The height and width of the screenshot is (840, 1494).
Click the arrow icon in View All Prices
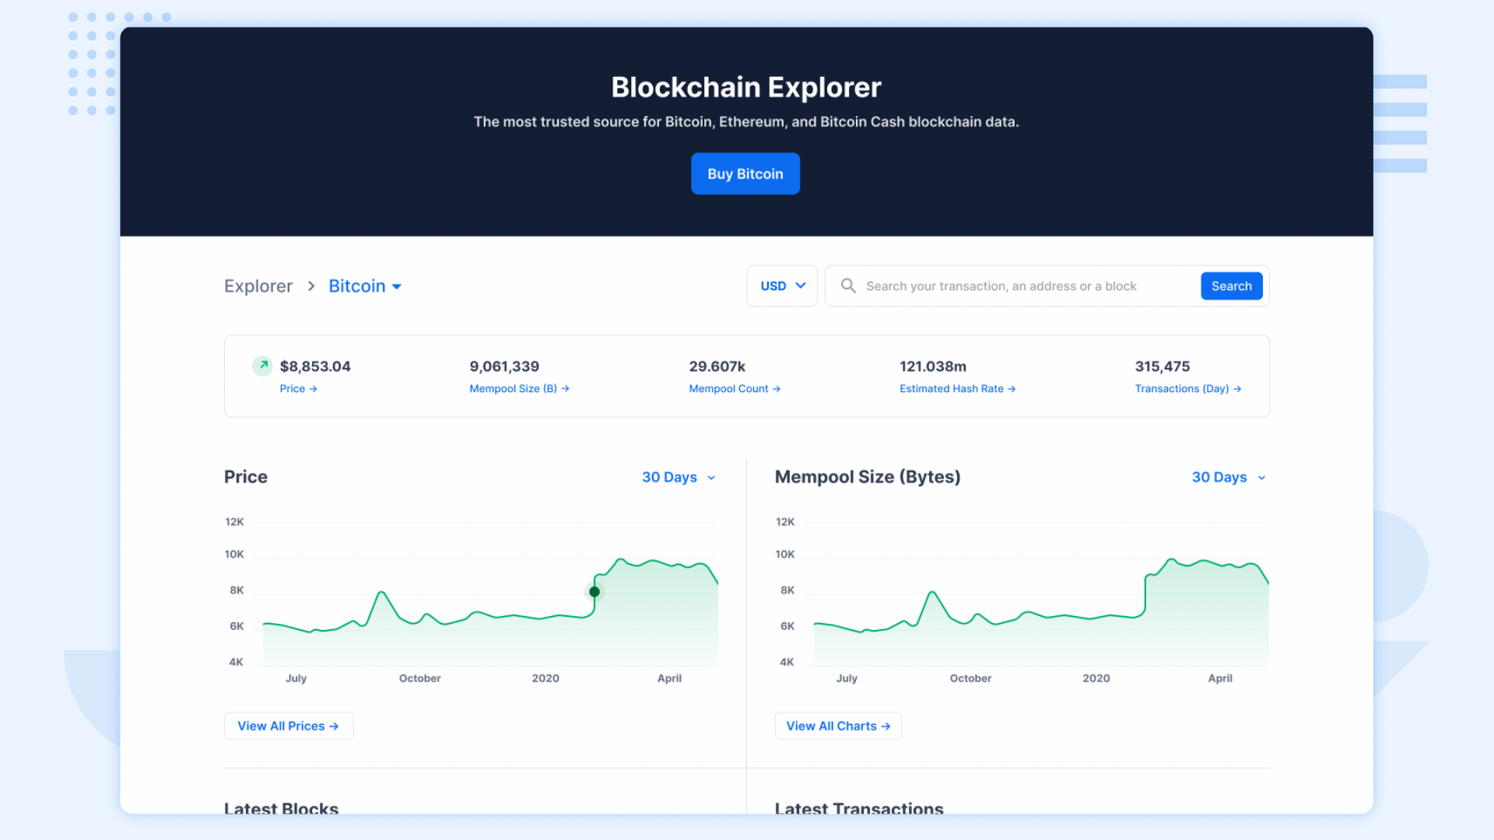334,726
